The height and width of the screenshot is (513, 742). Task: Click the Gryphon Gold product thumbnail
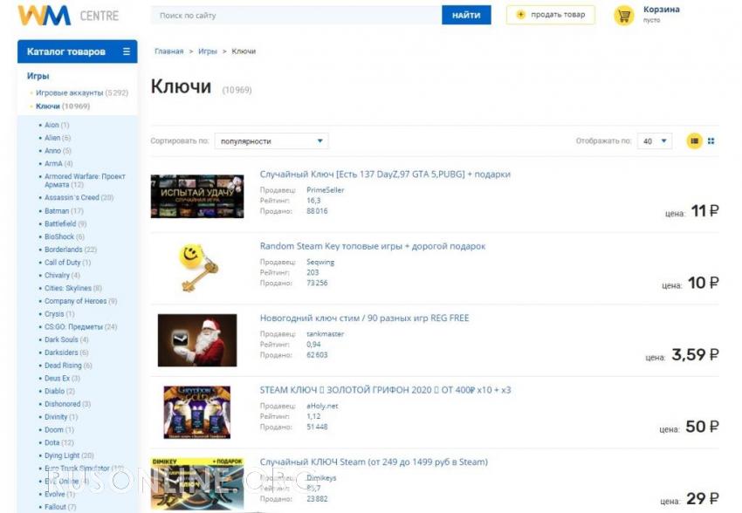(197, 412)
